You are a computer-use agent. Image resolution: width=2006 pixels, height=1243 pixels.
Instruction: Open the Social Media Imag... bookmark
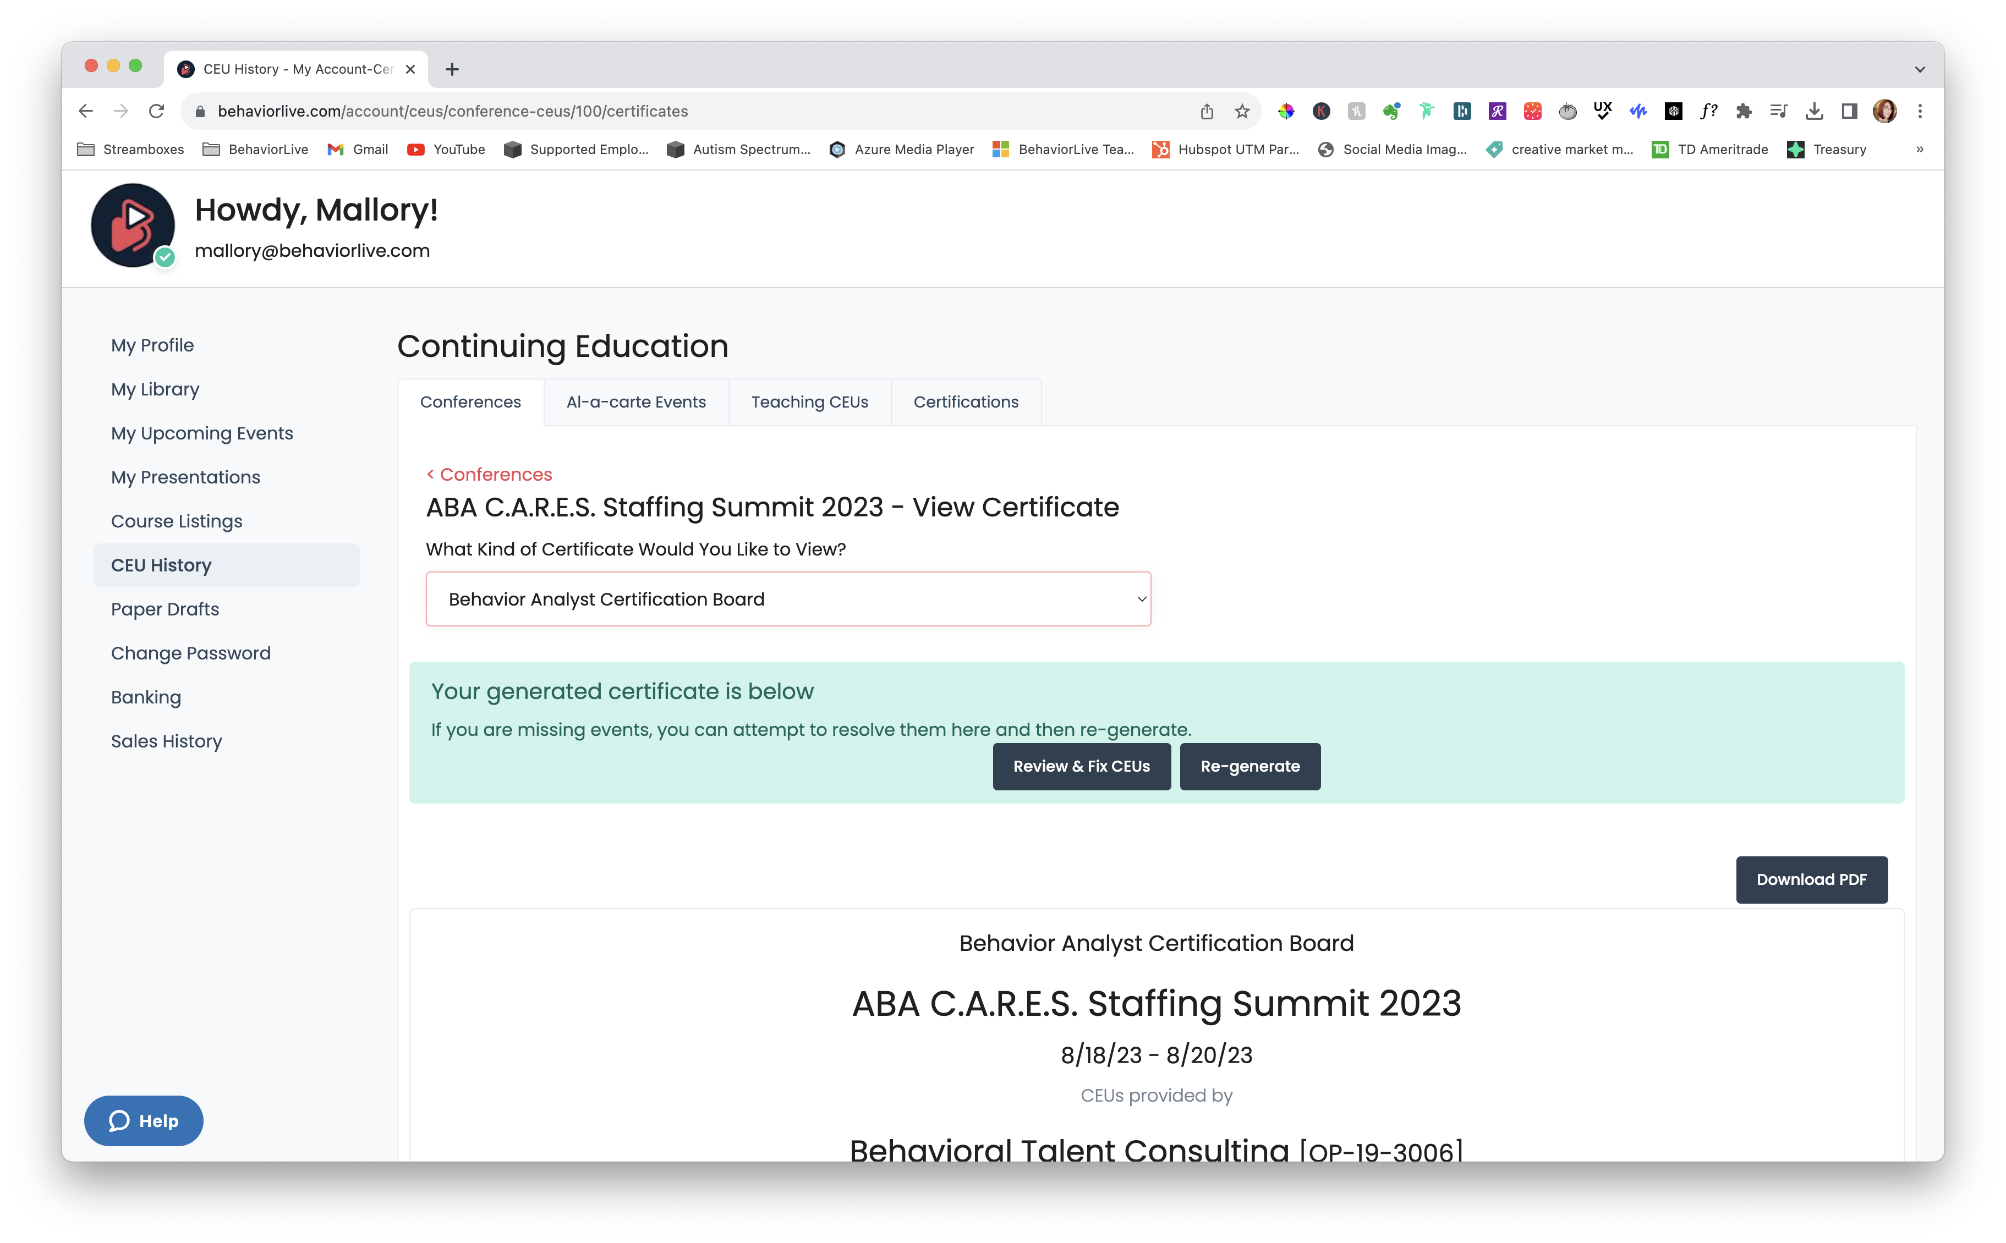point(1392,150)
